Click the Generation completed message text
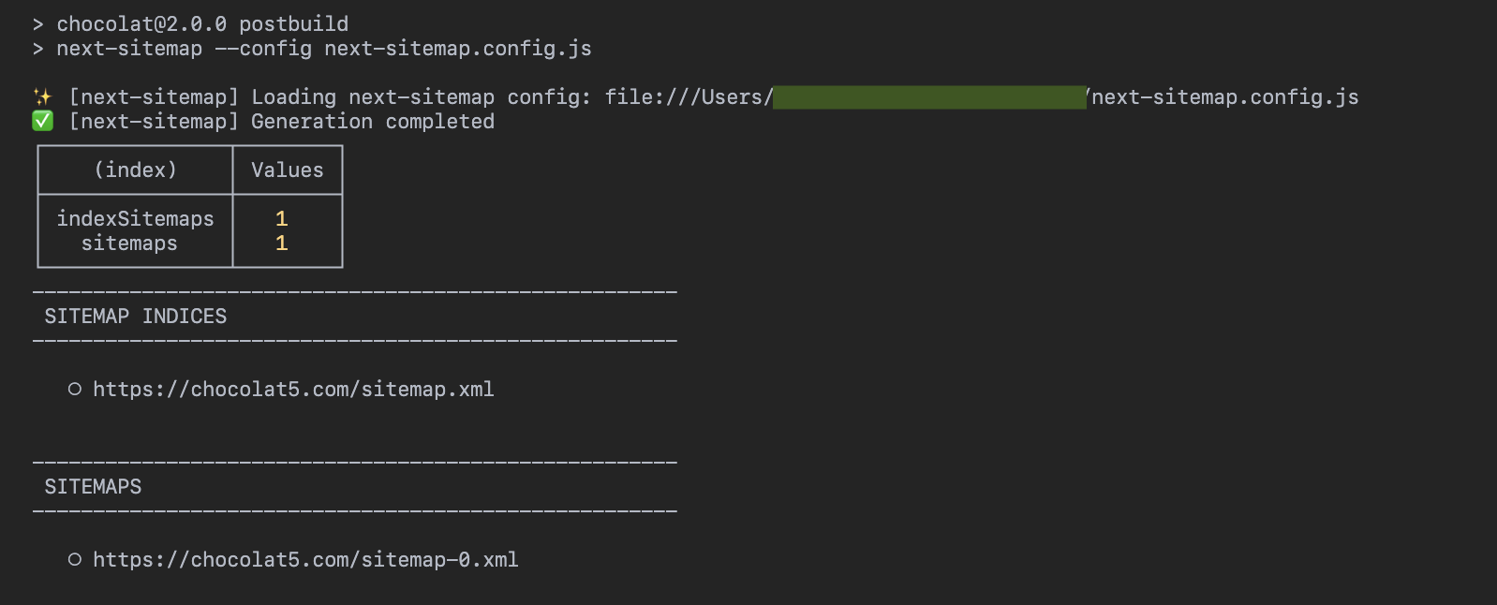 (373, 121)
